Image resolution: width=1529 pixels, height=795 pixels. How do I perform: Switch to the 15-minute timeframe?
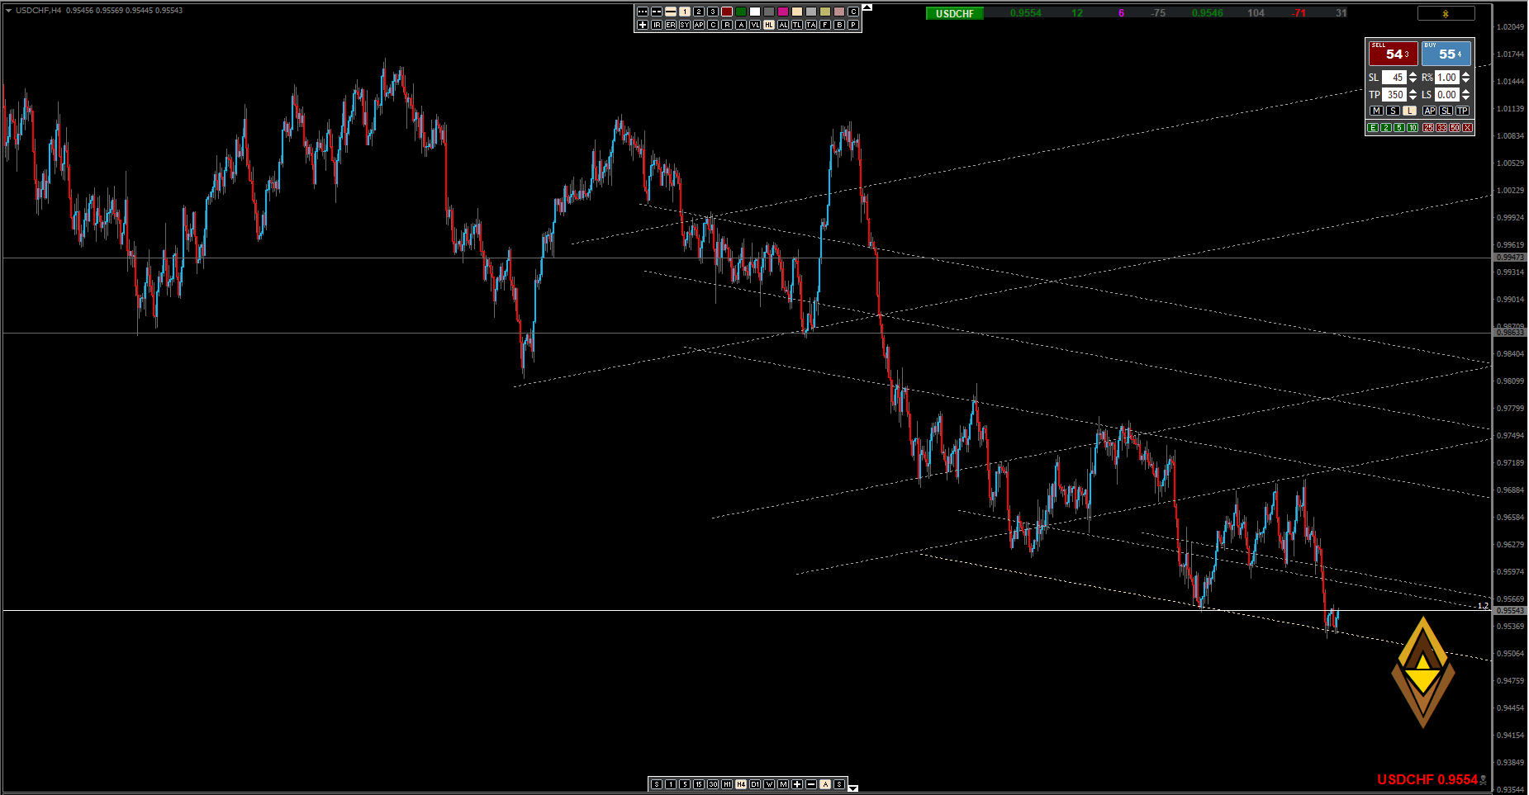pos(699,784)
